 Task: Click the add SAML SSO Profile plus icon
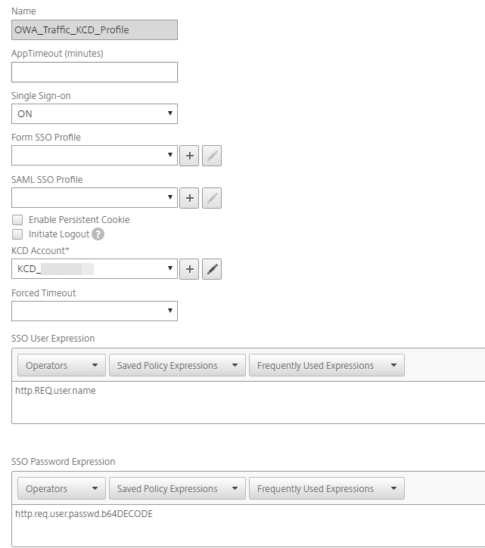[x=189, y=199]
